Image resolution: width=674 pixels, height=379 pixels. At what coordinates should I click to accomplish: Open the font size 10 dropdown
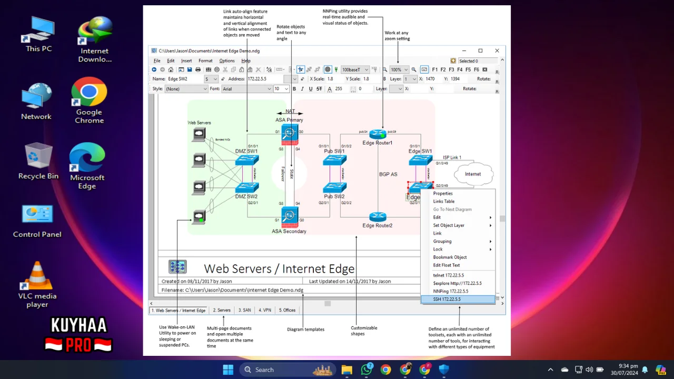tap(281, 89)
